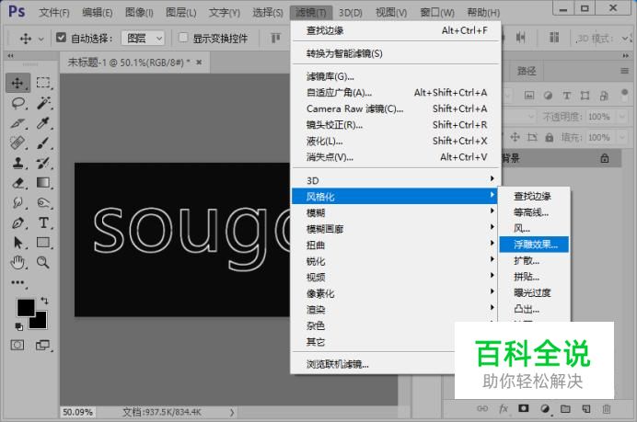Toggle smart object filter icon

[604, 96]
